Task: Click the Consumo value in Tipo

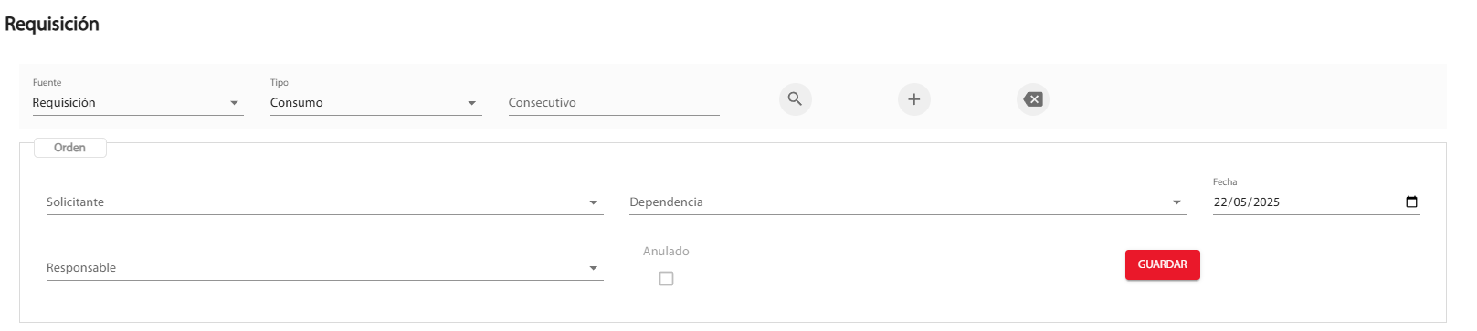Action: point(297,103)
